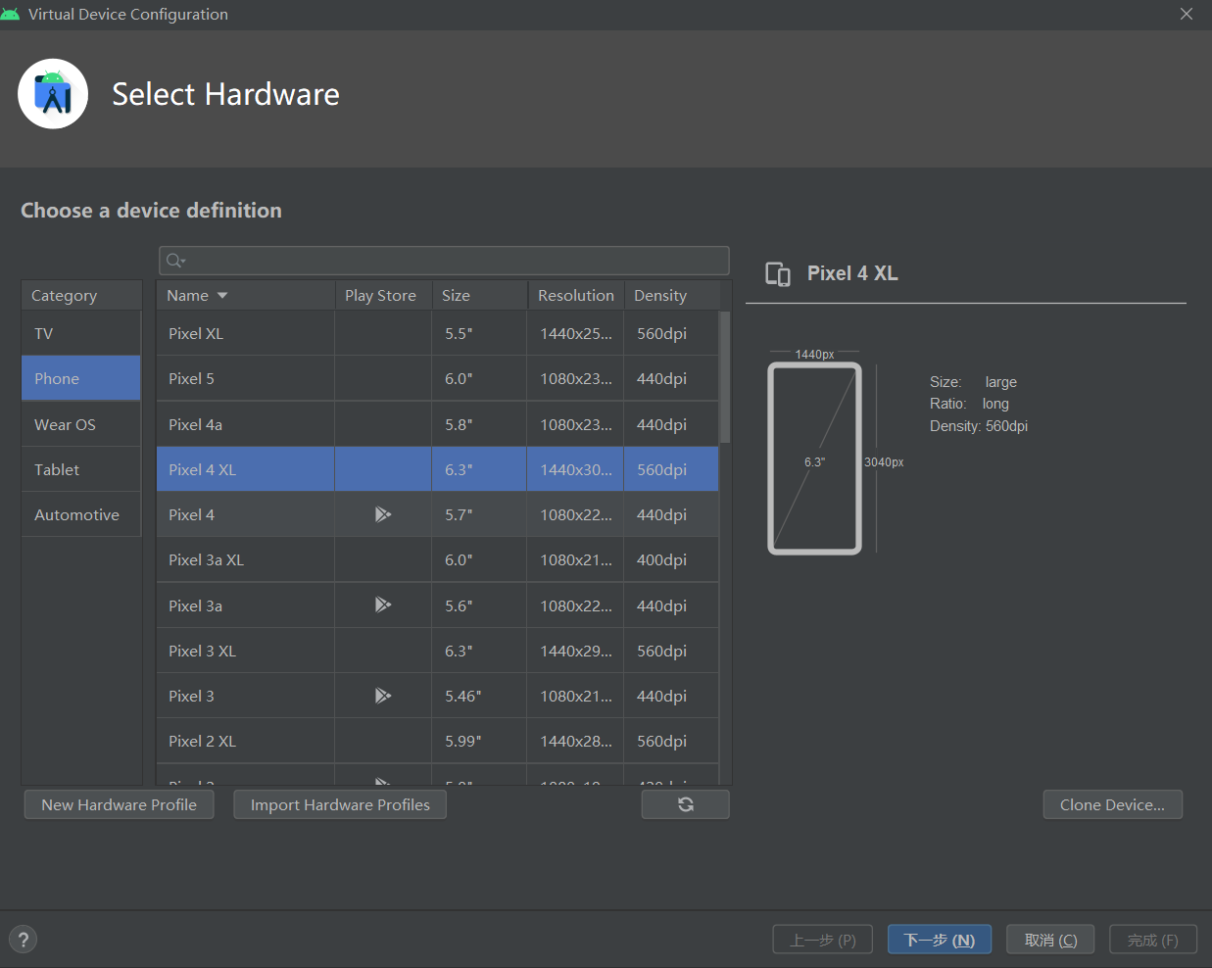Screen dimensions: 1212x968
Task: Click the Android Studio logo in the header
Action: [x=53, y=94]
